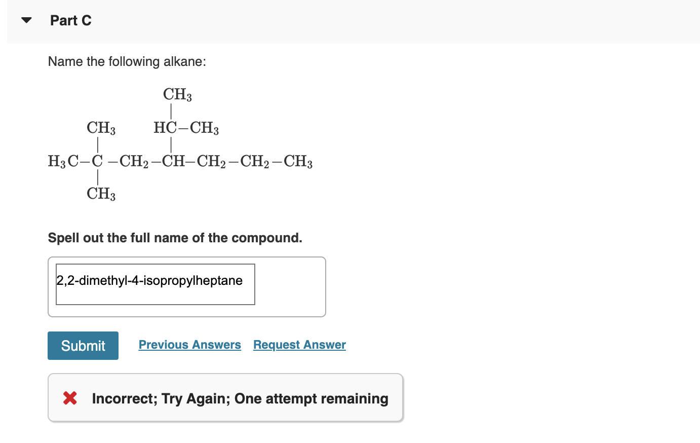Click the CH3 group atop the structure

(177, 94)
